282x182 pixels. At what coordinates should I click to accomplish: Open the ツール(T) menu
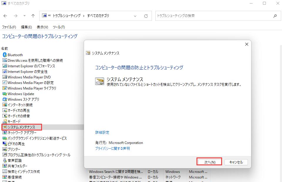[58, 27]
